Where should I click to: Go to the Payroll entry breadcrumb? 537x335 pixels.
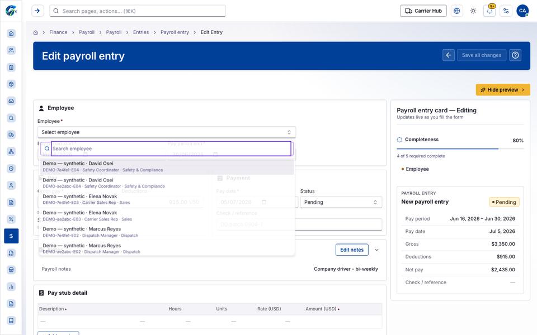(175, 32)
